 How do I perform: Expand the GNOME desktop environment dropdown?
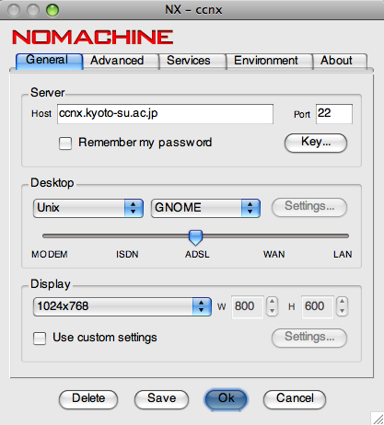pos(205,208)
